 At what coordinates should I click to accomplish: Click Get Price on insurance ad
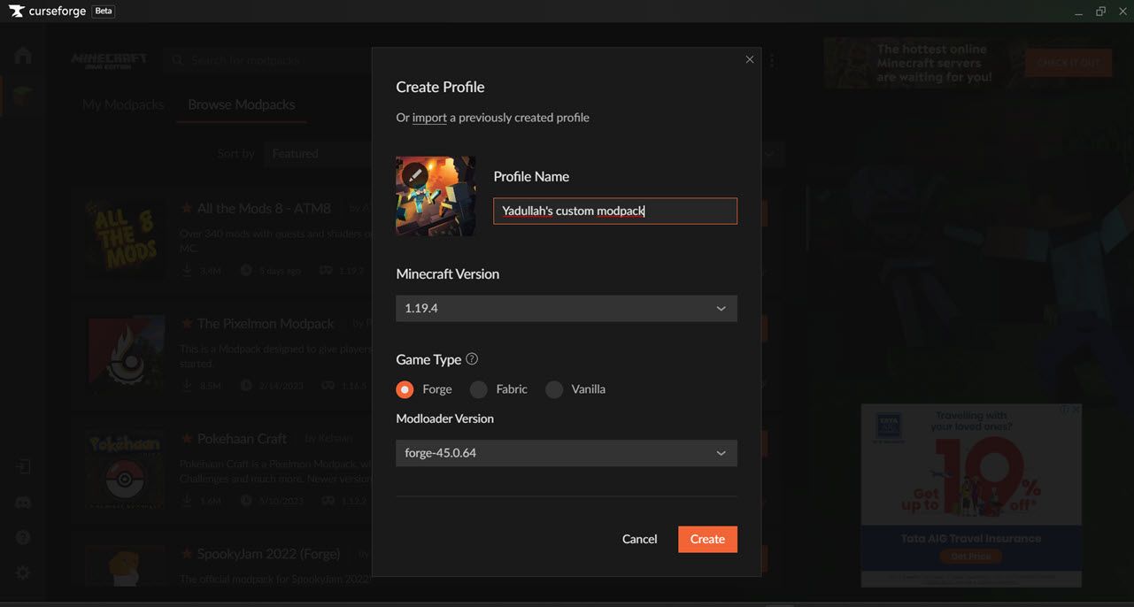point(971,557)
